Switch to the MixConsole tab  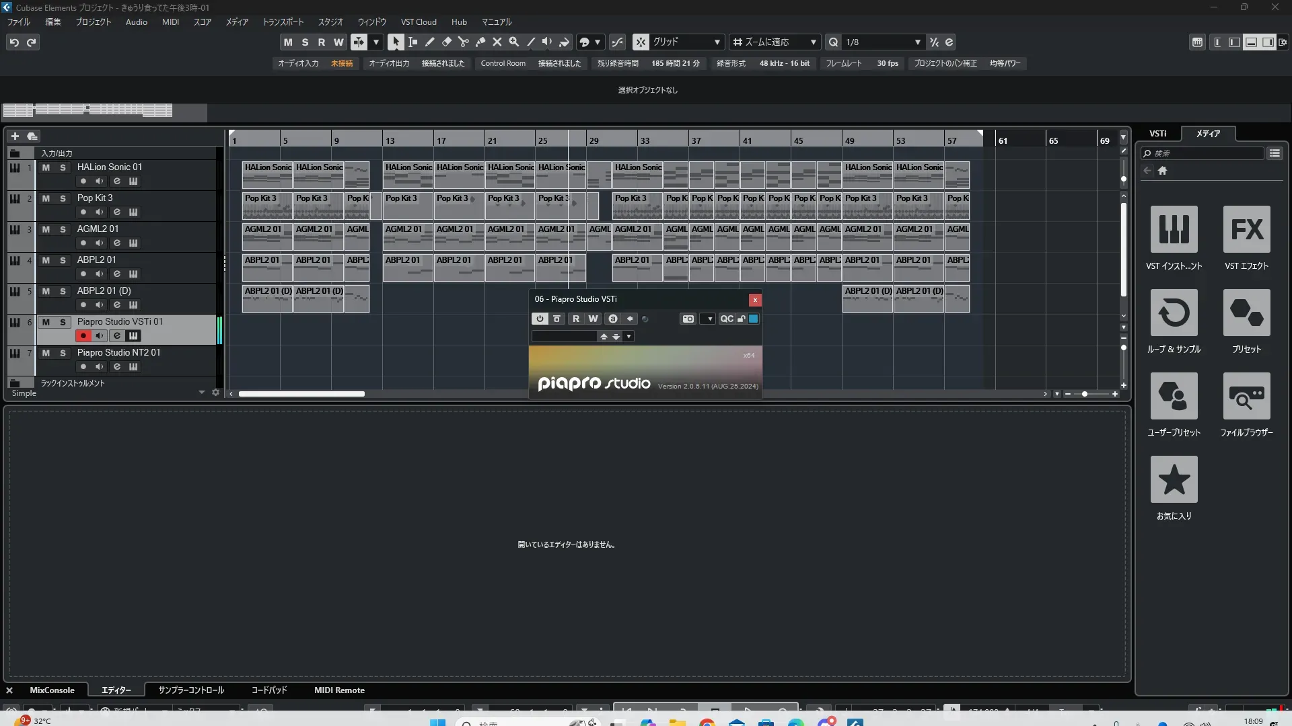coord(52,690)
